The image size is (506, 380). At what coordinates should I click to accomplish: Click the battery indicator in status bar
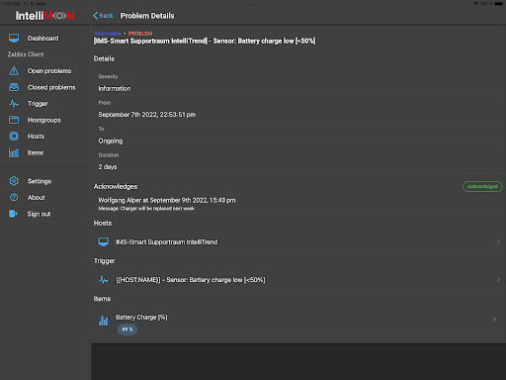pos(499,4)
